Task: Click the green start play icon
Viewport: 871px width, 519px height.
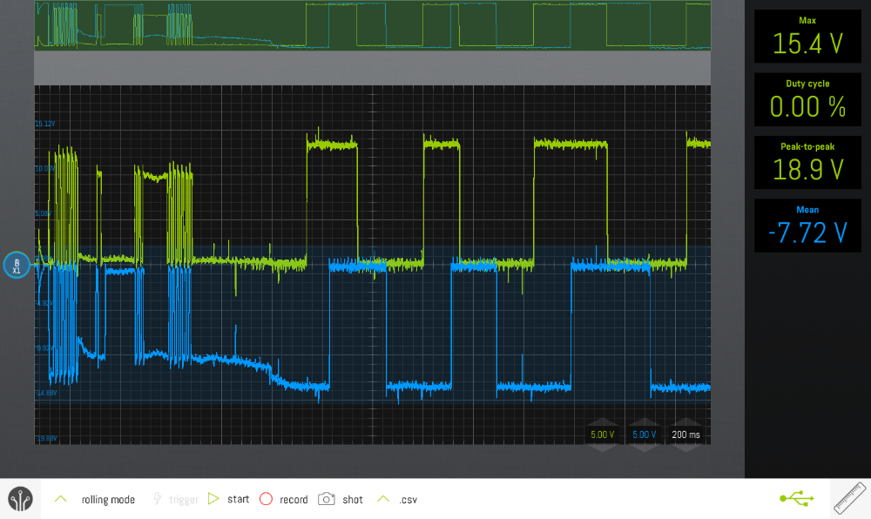Action: coord(213,498)
